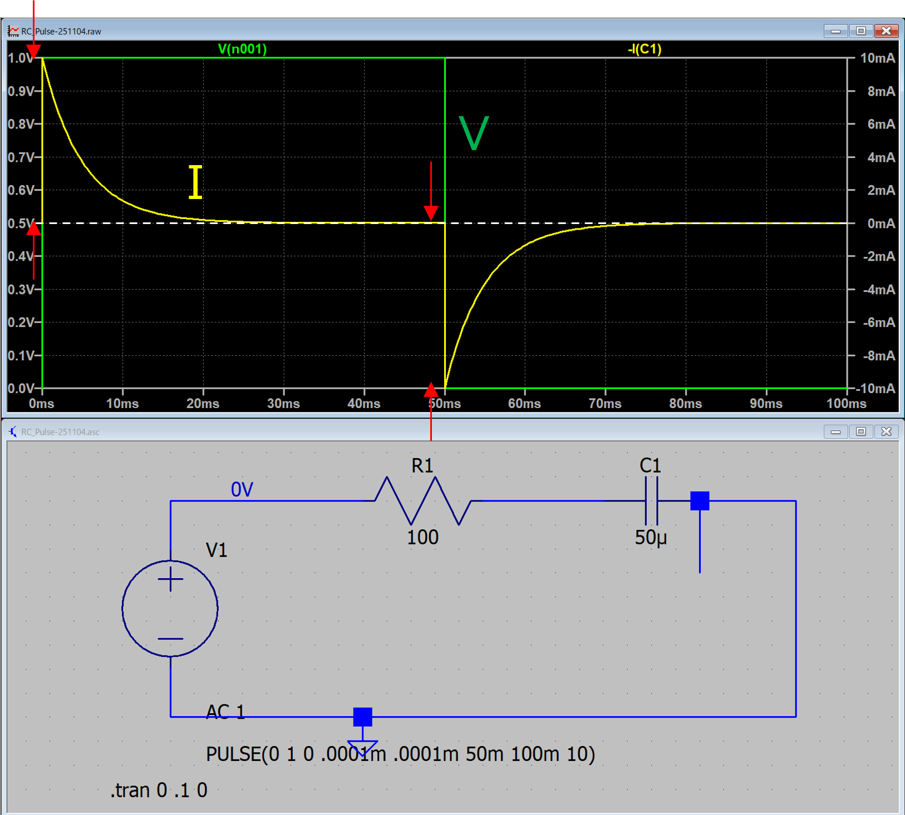Click the yellow -I(C1) trace label
The width and height of the screenshot is (905, 815).
point(645,49)
